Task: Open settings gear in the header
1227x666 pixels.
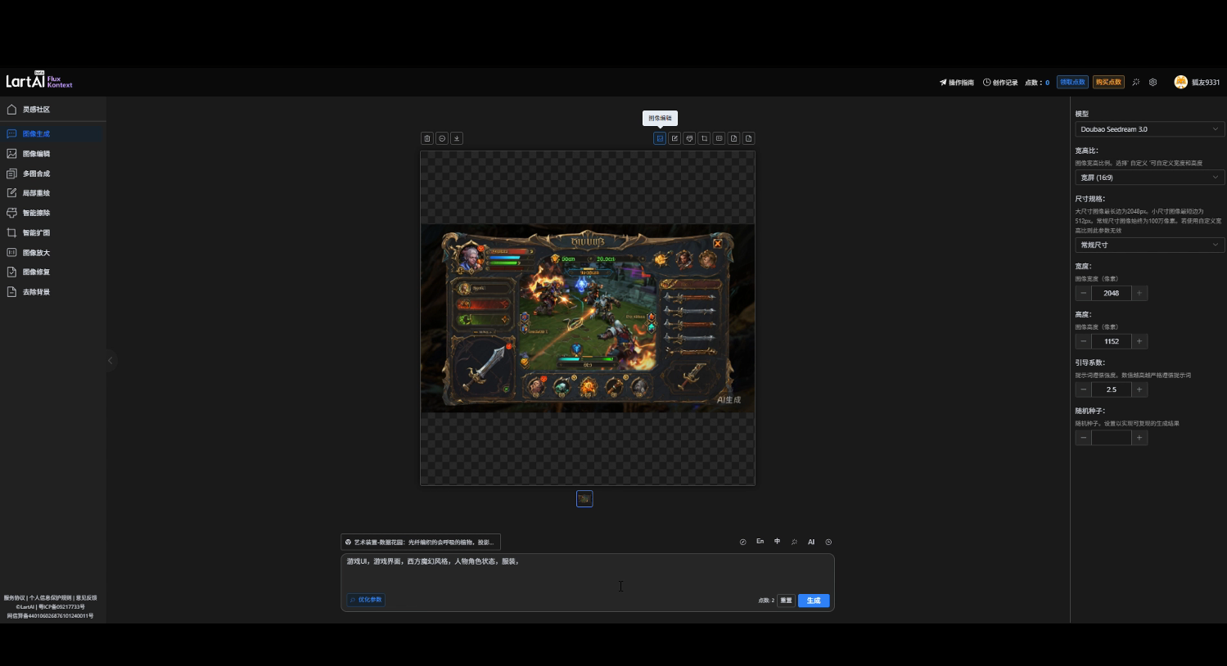Action: pyautogui.click(x=1153, y=82)
